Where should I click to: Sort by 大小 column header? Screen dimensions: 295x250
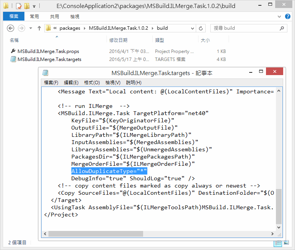[x=205, y=40]
